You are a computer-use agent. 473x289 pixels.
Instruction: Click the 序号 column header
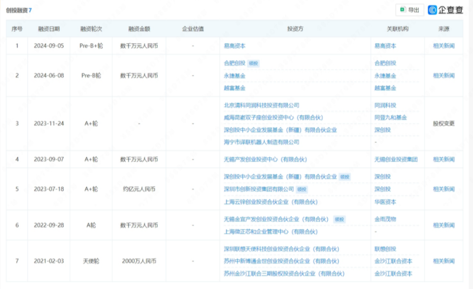coord(17,29)
